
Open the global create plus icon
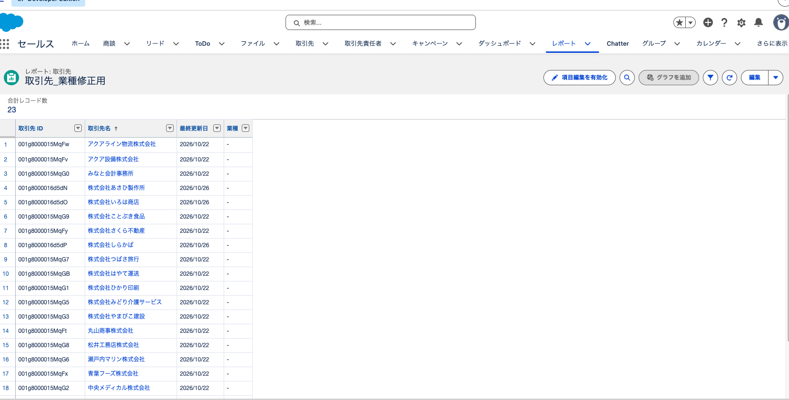click(x=708, y=22)
